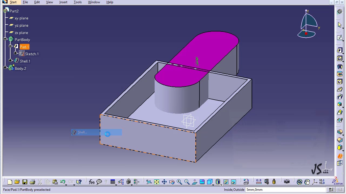Click the Sketcher tool icon
Image resolution: width=346 pixels, height=194 pixels.
click(x=340, y=38)
